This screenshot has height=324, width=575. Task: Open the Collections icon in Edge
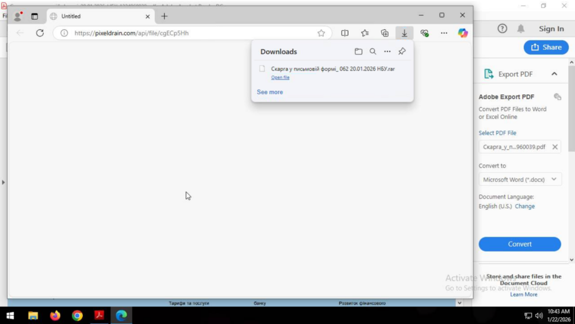coord(385,33)
